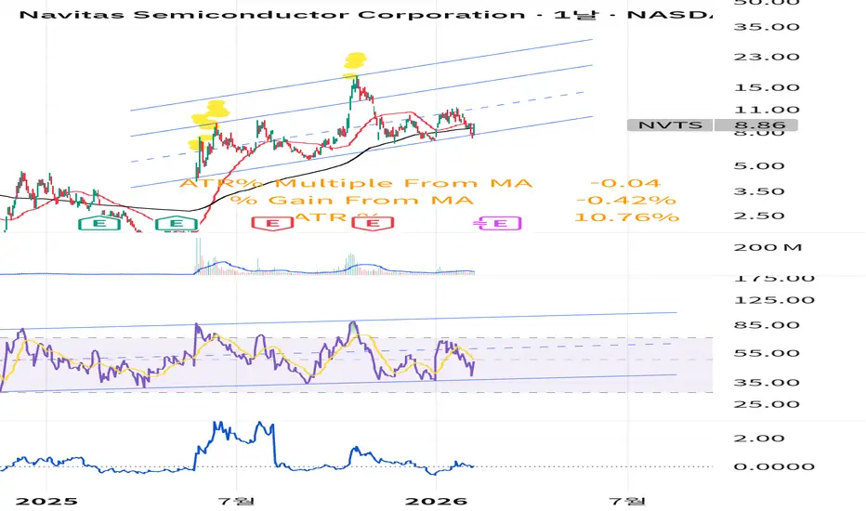Click '% Gain From MA' label
Viewport: 866px width, 511px height.
(352, 200)
